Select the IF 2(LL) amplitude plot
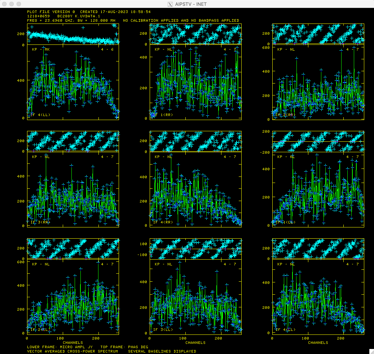The image size is (374, 354). pyautogui.click(x=73, y=297)
